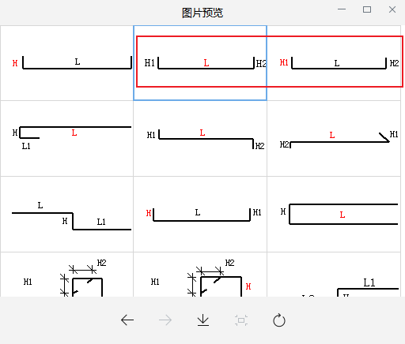This screenshot has height=344, width=405.
Task: Select the stirrup diagram with red H label
Action: coord(200,275)
